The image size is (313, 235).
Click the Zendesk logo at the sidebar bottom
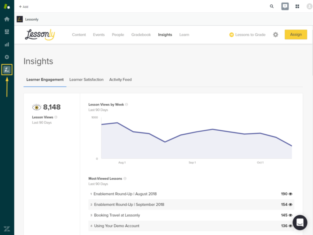tap(7, 229)
